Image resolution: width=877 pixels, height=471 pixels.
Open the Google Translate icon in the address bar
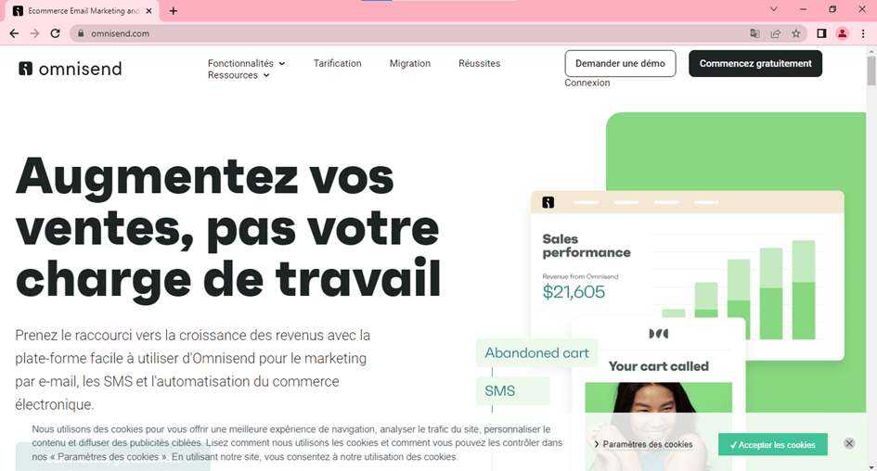point(754,33)
